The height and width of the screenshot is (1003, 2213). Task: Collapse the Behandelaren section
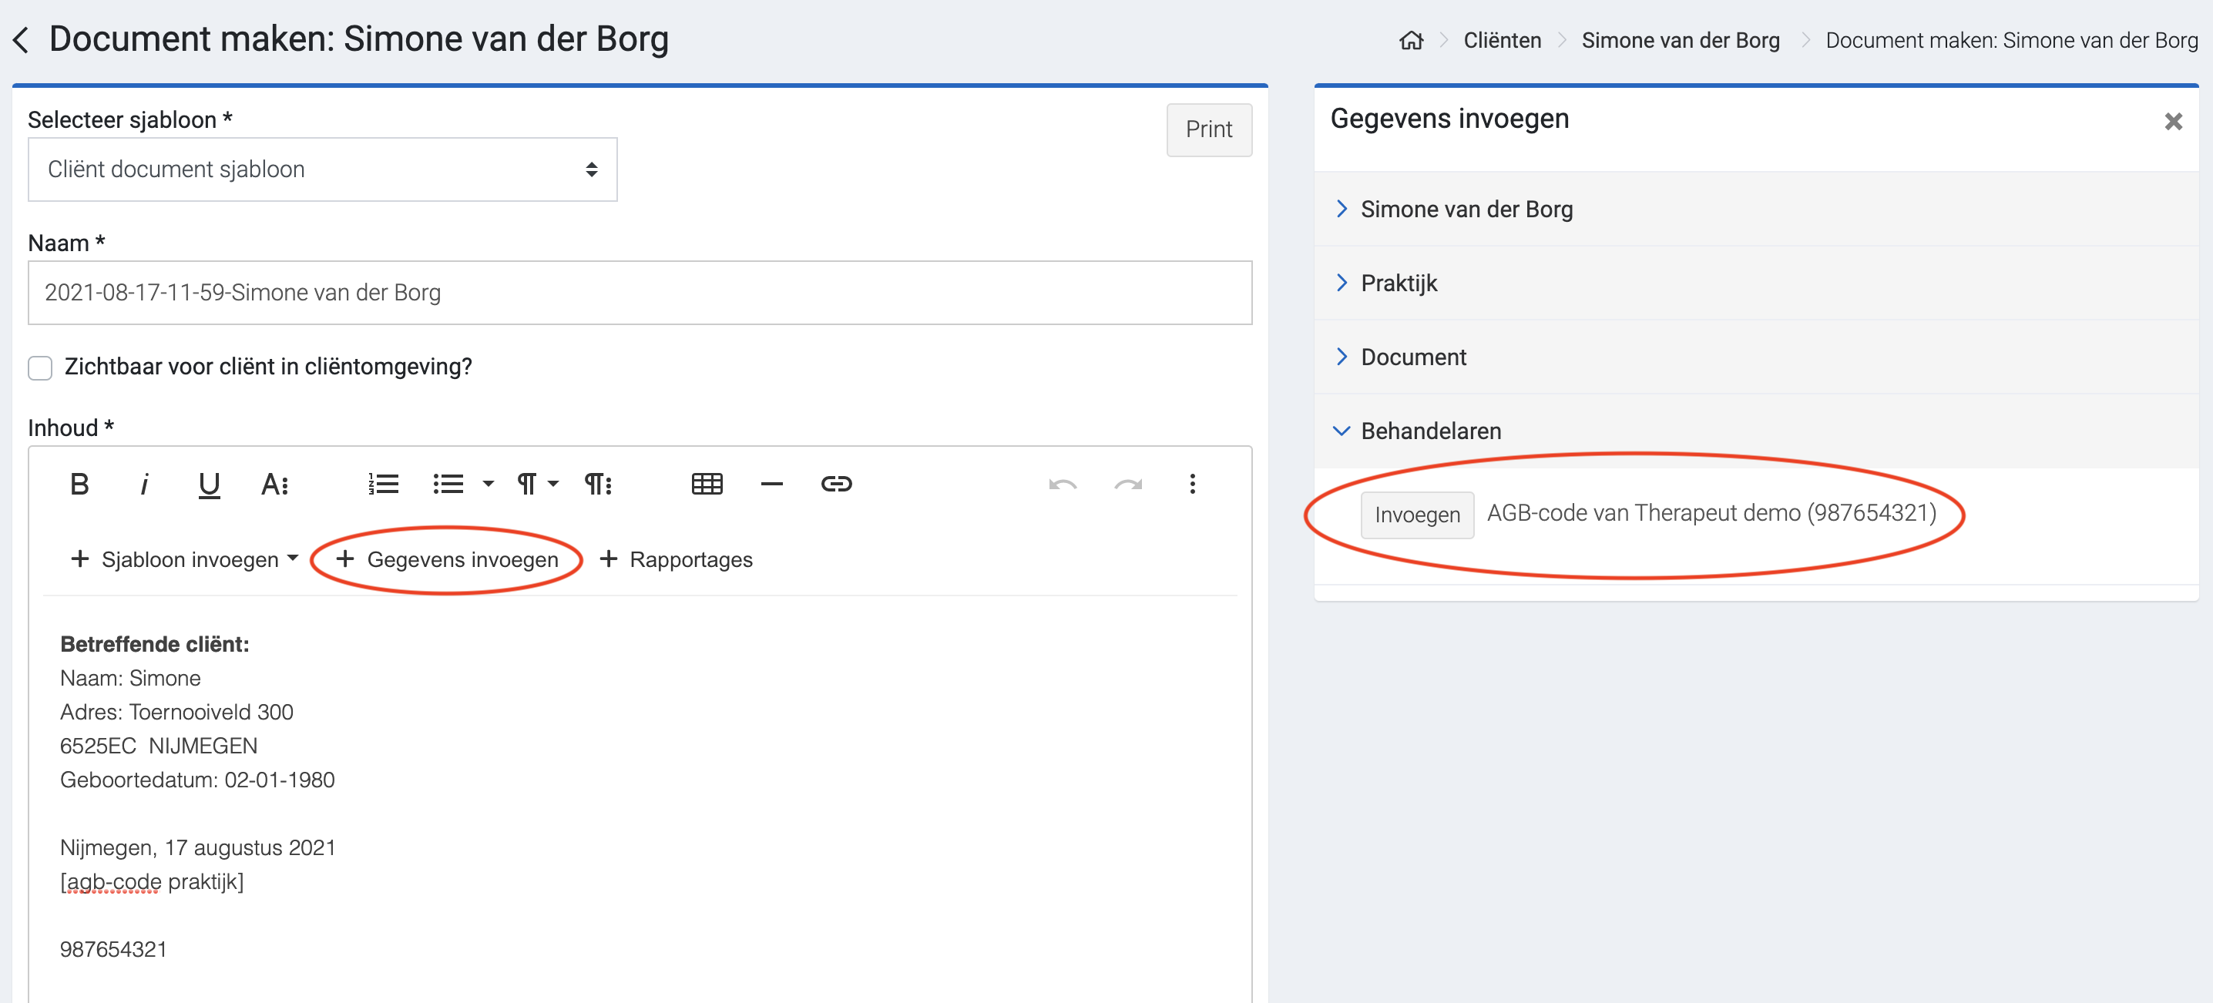pyautogui.click(x=1429, y=430)
